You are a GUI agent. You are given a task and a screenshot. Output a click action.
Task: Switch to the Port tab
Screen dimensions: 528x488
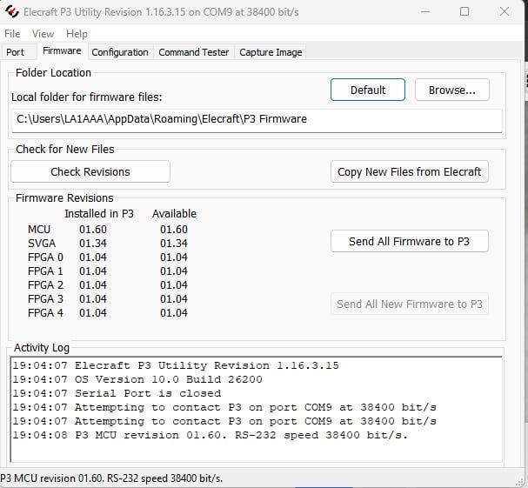(16, 52)
